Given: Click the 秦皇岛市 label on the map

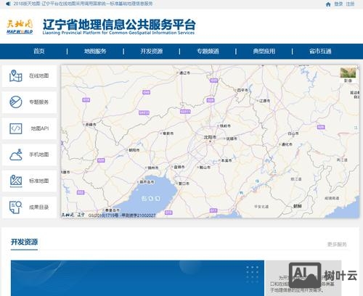Looking at the screenshot, I should point(113,210).
